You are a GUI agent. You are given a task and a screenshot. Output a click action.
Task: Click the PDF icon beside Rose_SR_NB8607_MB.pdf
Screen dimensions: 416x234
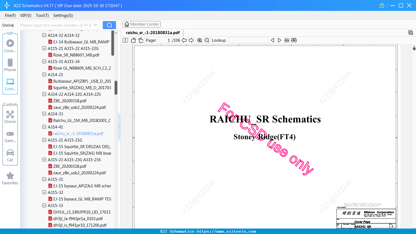click(x=50, y=55)
